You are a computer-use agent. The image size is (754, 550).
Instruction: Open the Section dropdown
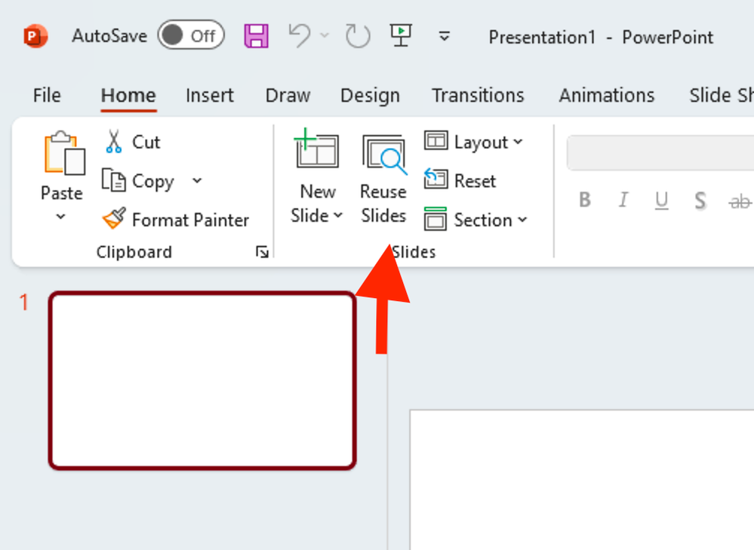475,220
